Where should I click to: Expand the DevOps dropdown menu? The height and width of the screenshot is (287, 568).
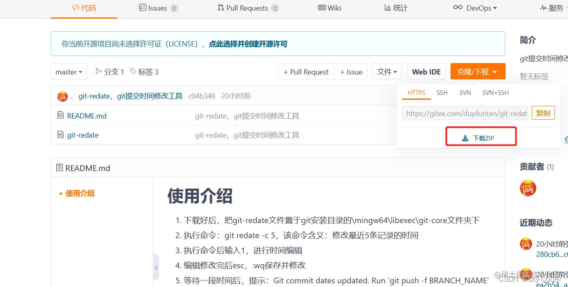(475, 8)
